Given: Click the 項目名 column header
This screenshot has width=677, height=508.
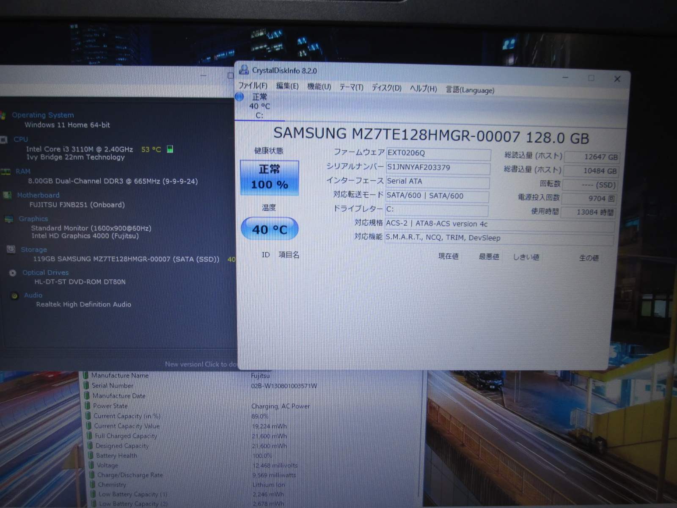Looking at the screenshot, I should point(289,255).
